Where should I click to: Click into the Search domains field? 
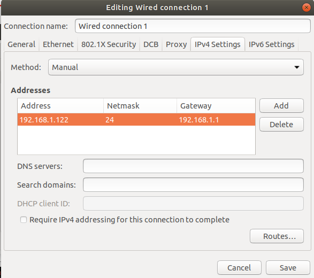(193, 185)
